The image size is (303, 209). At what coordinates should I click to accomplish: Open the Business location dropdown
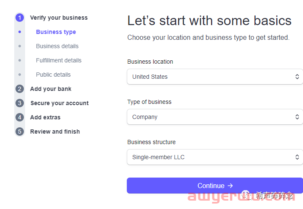pyautogui.click(x=215, y=77)
